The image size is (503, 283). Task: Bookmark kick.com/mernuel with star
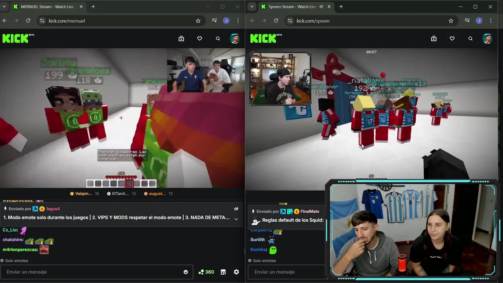click(198, 21)
